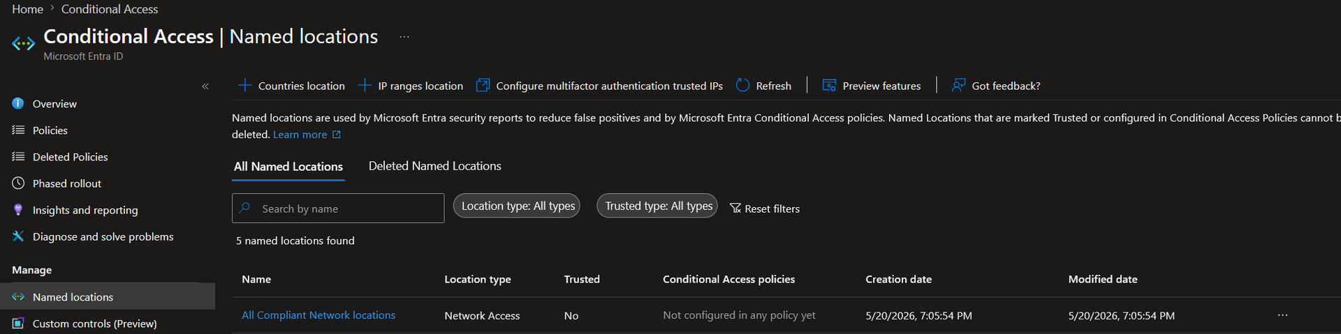Click the Refresh circular arrow icon
1341x334 pixels.
click(742, 85)
